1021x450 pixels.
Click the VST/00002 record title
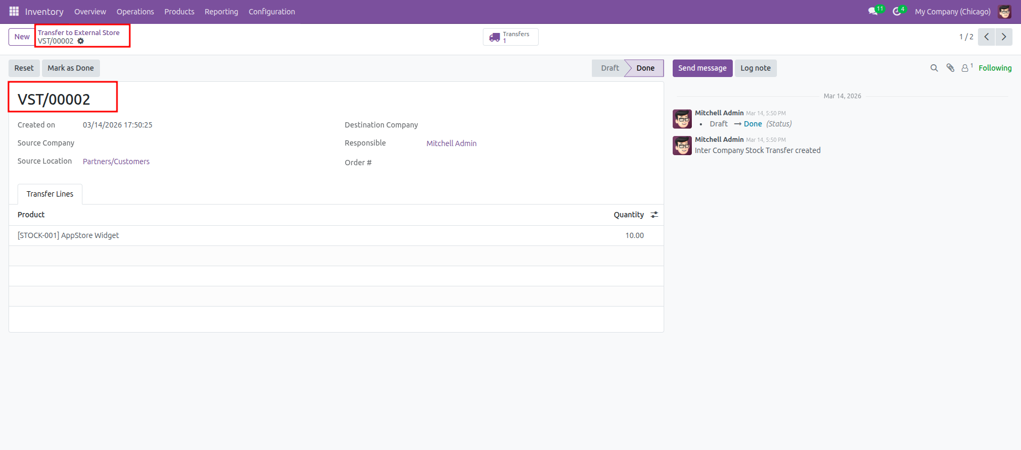(x=54, y=99)
